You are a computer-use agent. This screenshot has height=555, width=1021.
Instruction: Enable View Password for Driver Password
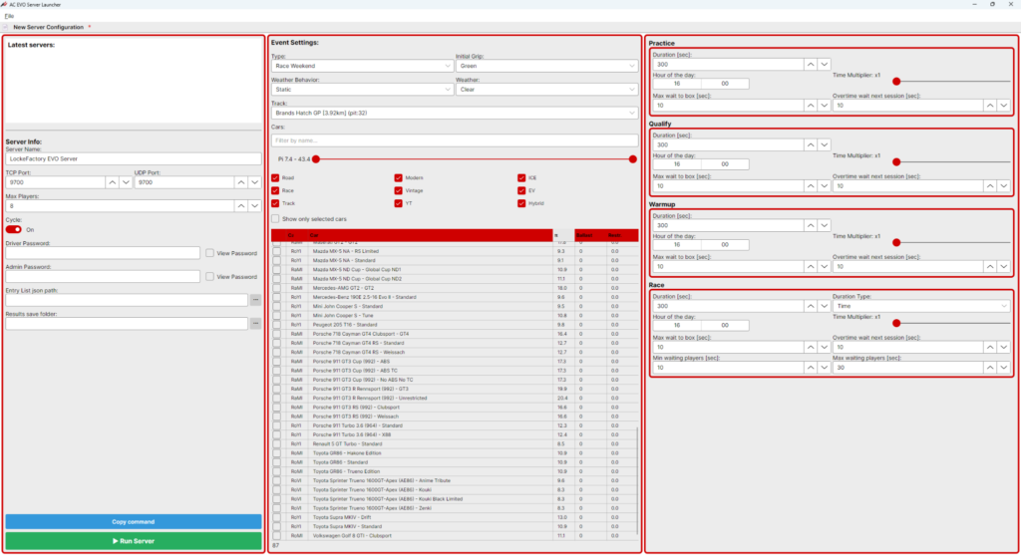(209, 253)
